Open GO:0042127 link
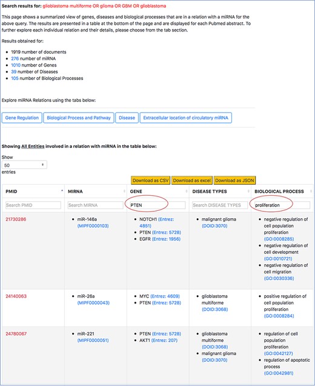The width and height of the screenshot is (315, 386). pyautogui.click(x=278, y=353)
